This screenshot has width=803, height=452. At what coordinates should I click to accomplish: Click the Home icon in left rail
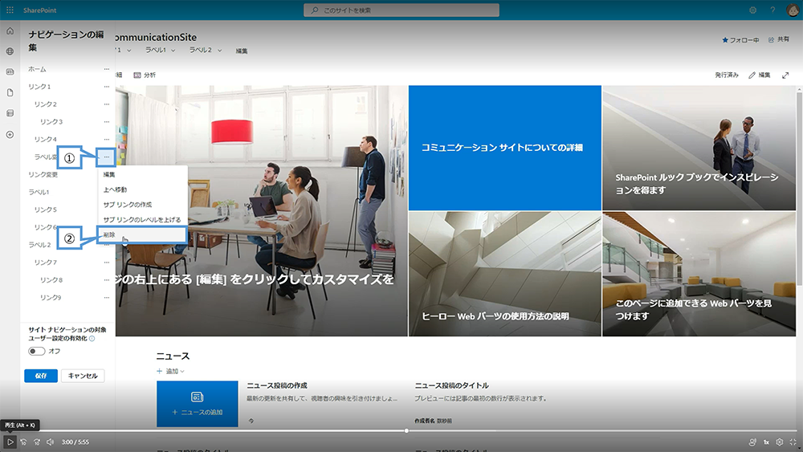[10, 31]
